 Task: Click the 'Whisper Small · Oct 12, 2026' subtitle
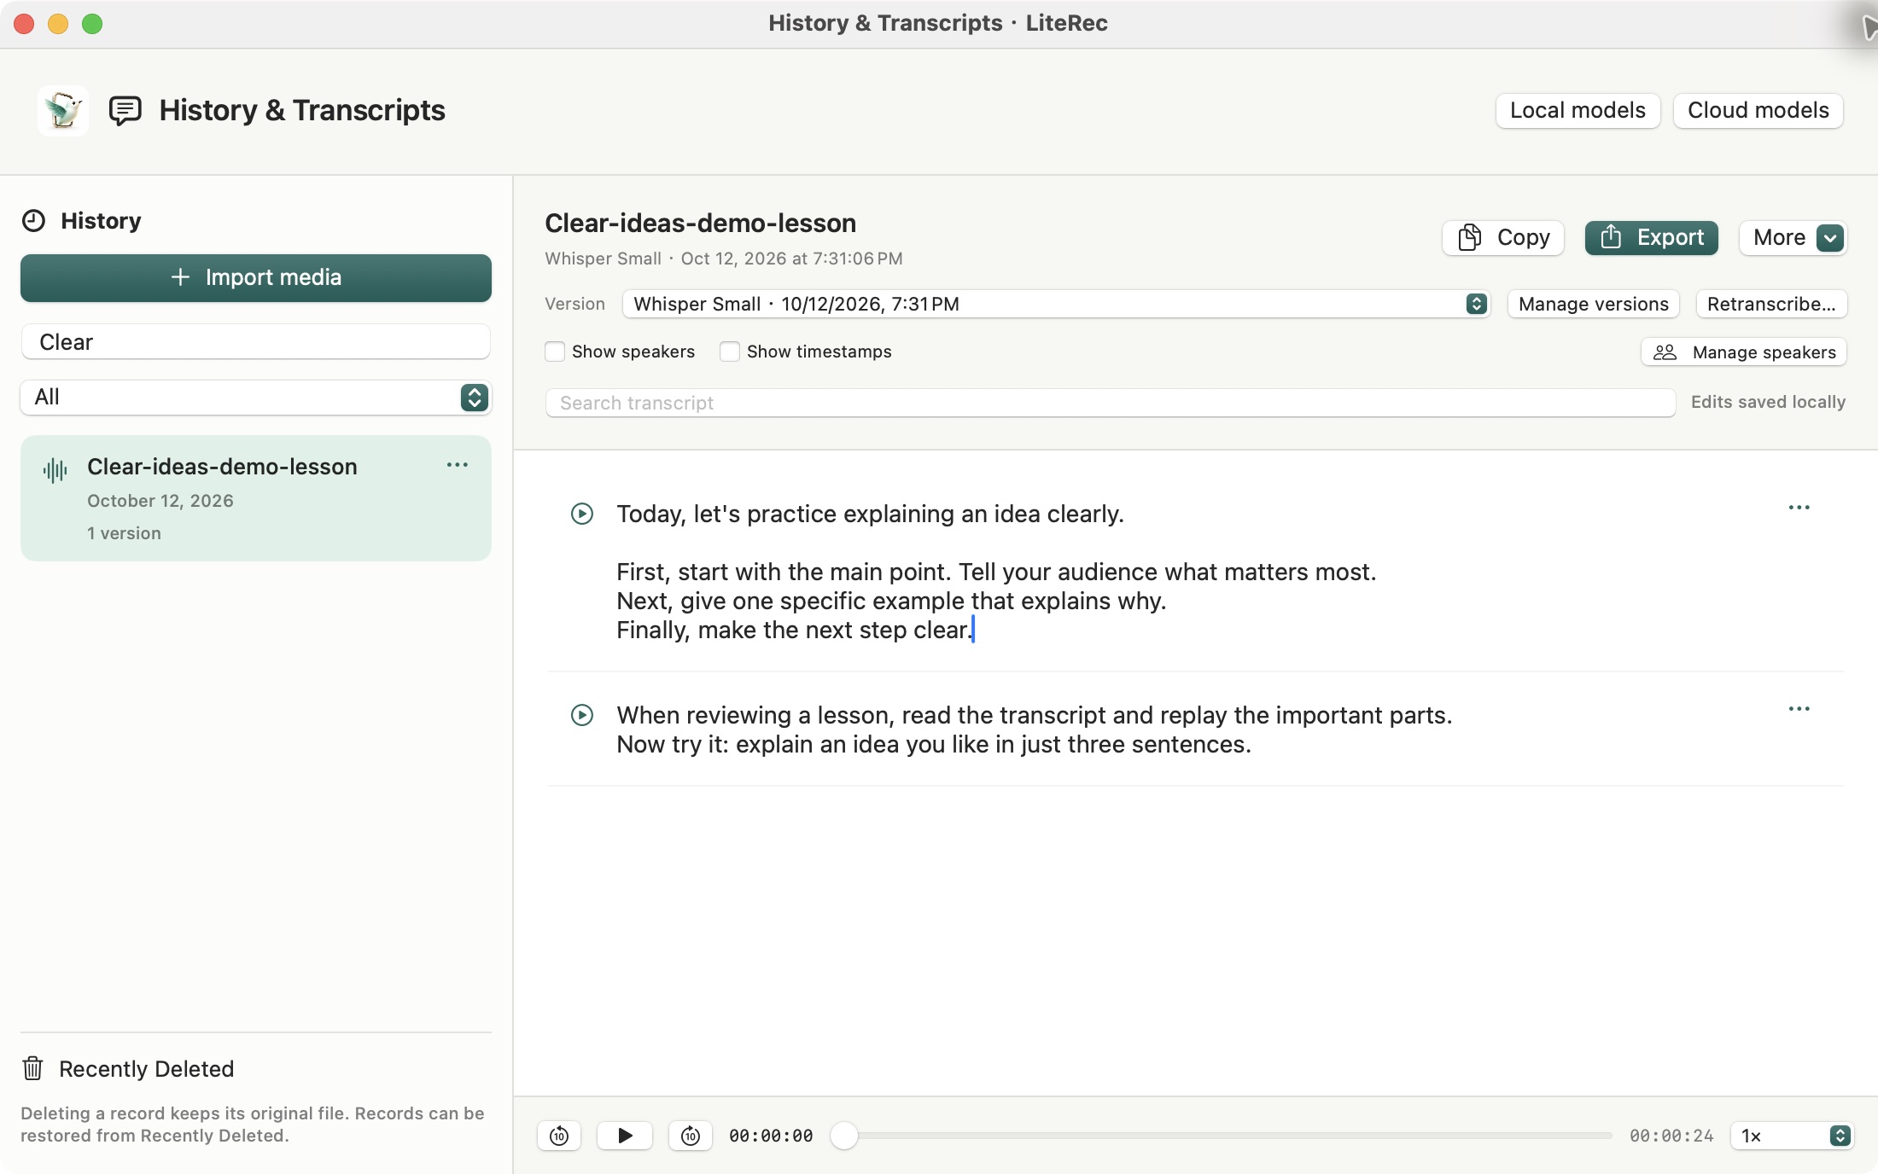(x=723, y=259)
